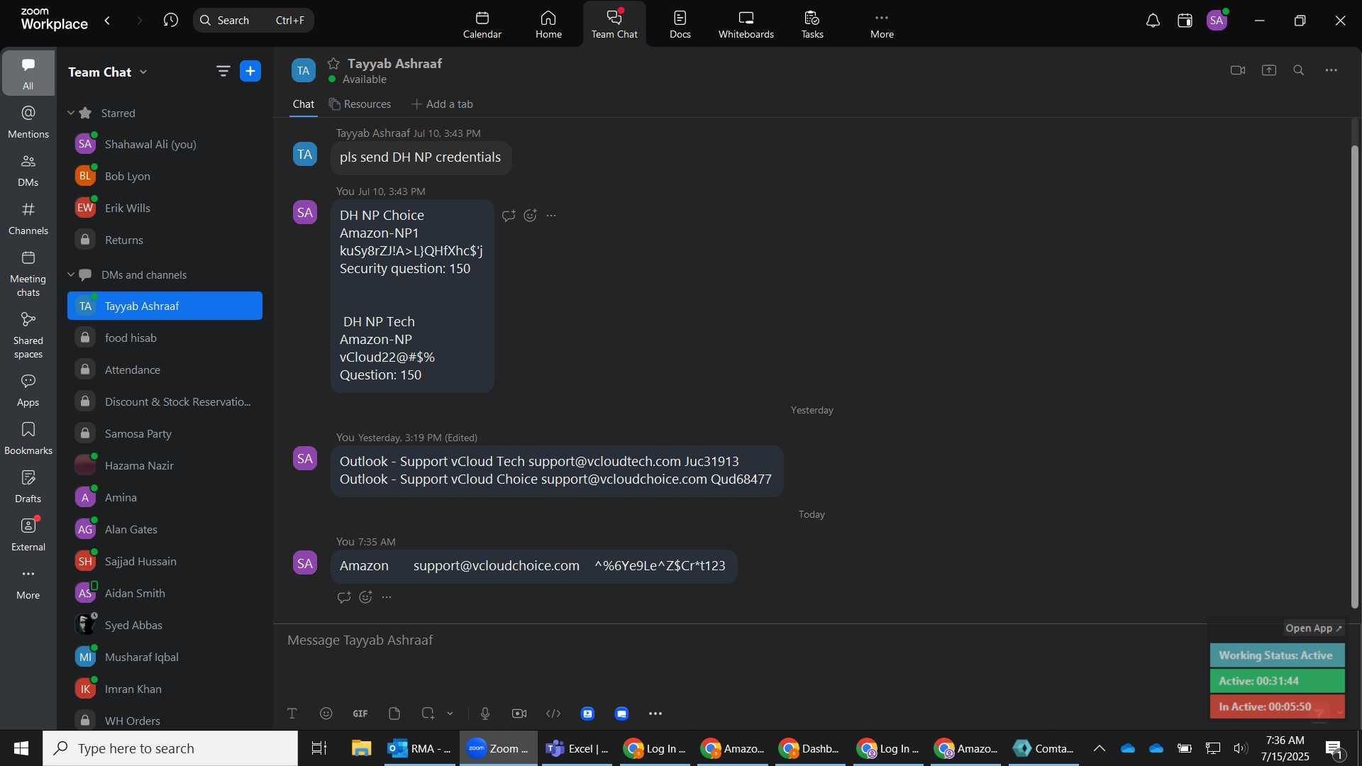Image resolution: width=1362 pixels, height=766 pixels.
Task: Click the chat filter icon
Action: coord(223,71)
